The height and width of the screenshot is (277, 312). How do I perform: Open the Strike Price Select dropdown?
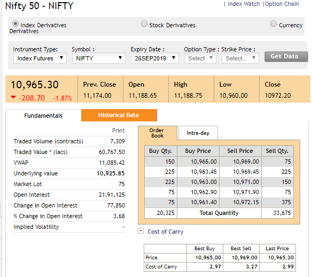tap(240, 58)
